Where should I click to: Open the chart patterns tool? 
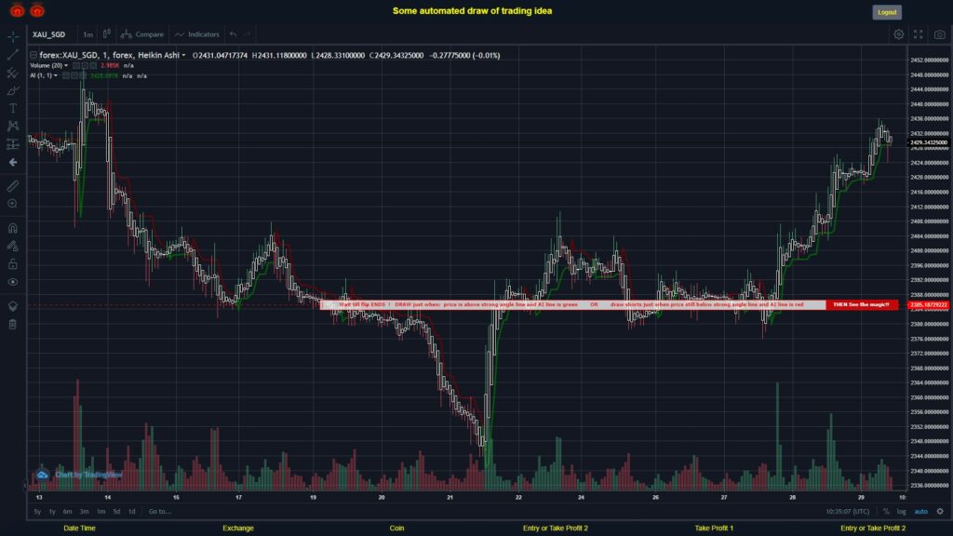pyautogui.click(x=13, y=126)
